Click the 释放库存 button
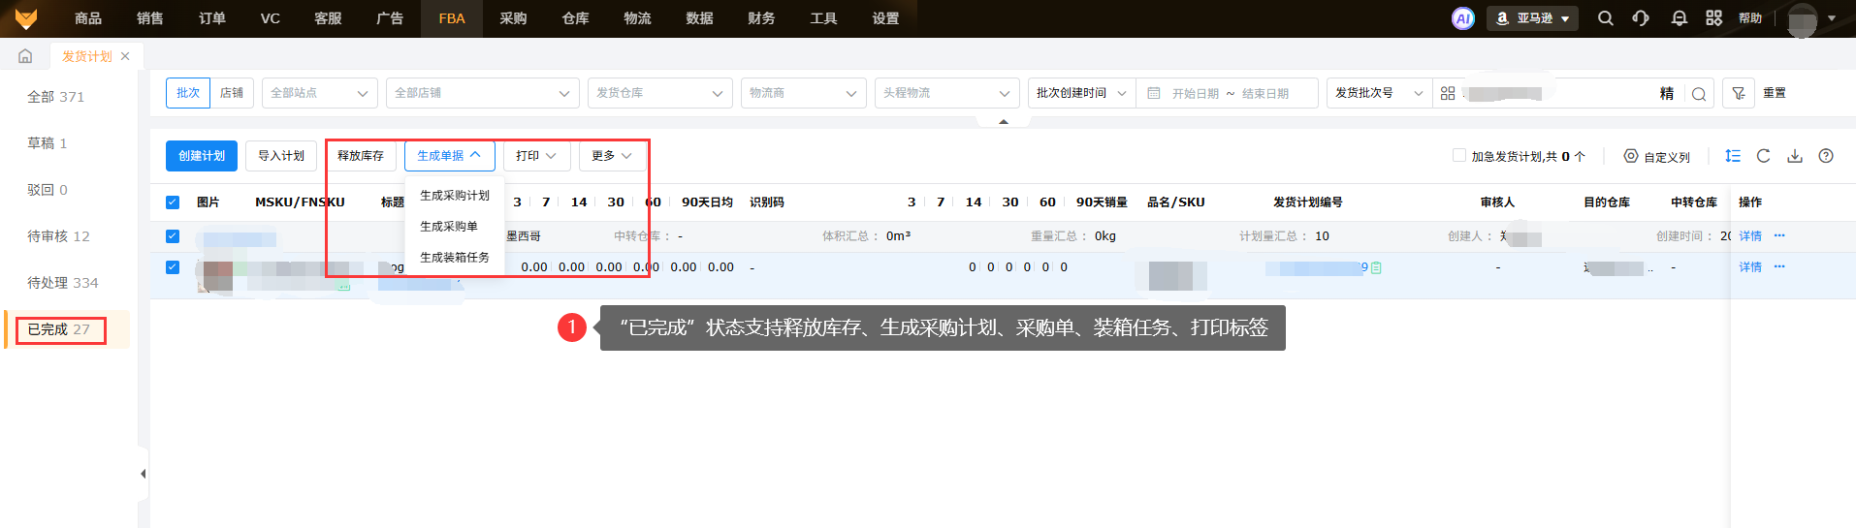This screenshot has height=528, width=1856. (x=361, y=156)
